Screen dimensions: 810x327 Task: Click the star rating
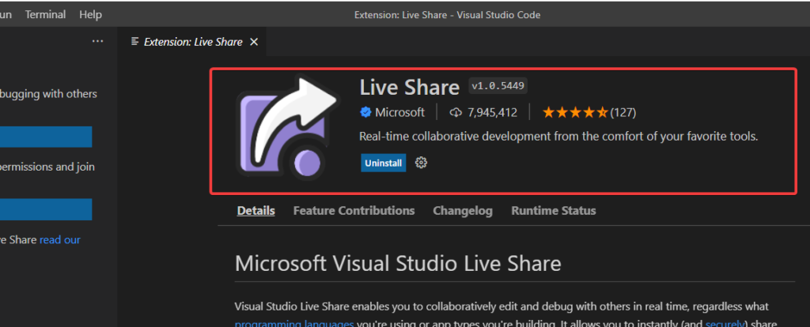click(x=575, y=112)
